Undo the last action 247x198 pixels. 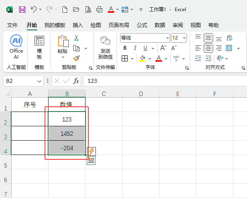[x=33, y=10]
